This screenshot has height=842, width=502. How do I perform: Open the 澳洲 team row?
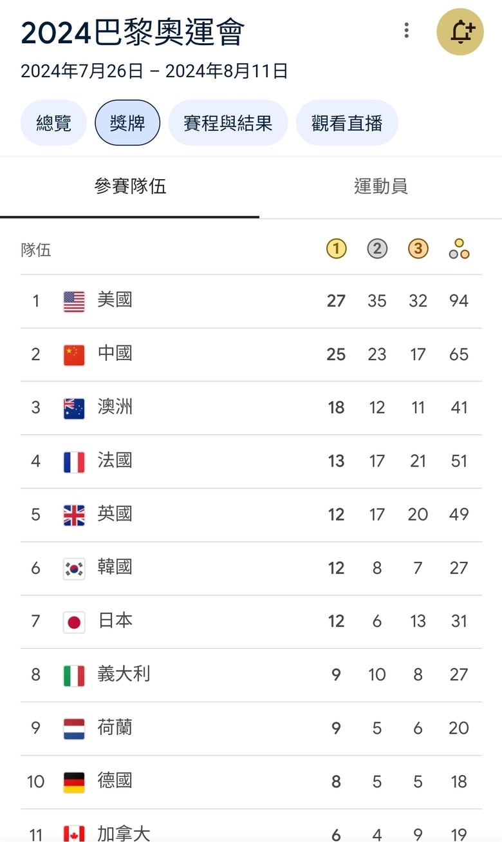click(251, 408)
